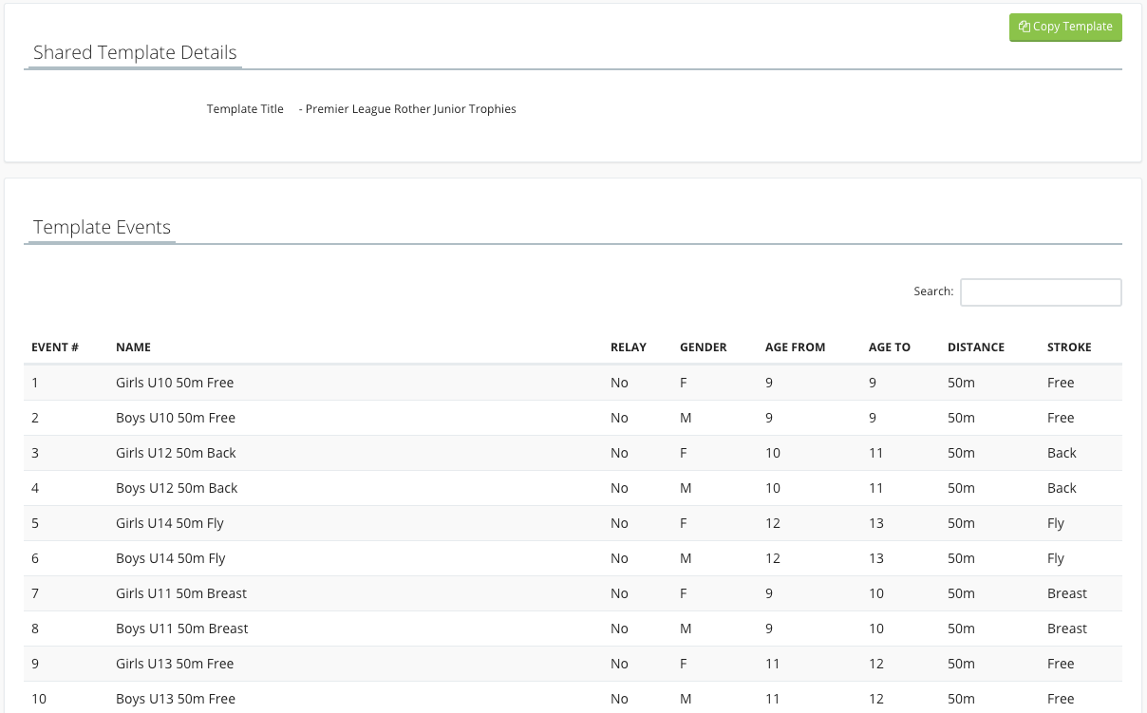Click Stroke 'Fly' in Boys U14 row
1147x713 pixels.
point(1056,558)
